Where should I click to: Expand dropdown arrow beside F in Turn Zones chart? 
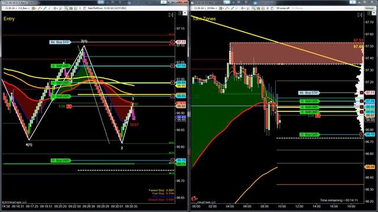(374, 13)
